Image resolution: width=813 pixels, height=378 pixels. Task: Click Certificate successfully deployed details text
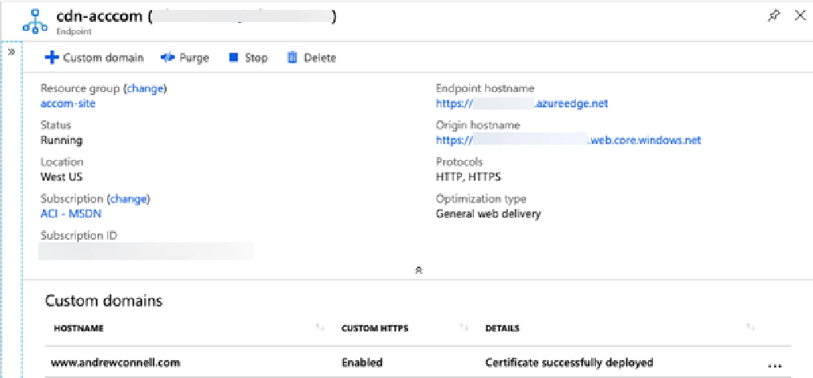[569, 363]
